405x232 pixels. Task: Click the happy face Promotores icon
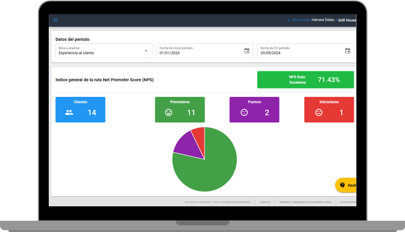[x=169, y=112]
